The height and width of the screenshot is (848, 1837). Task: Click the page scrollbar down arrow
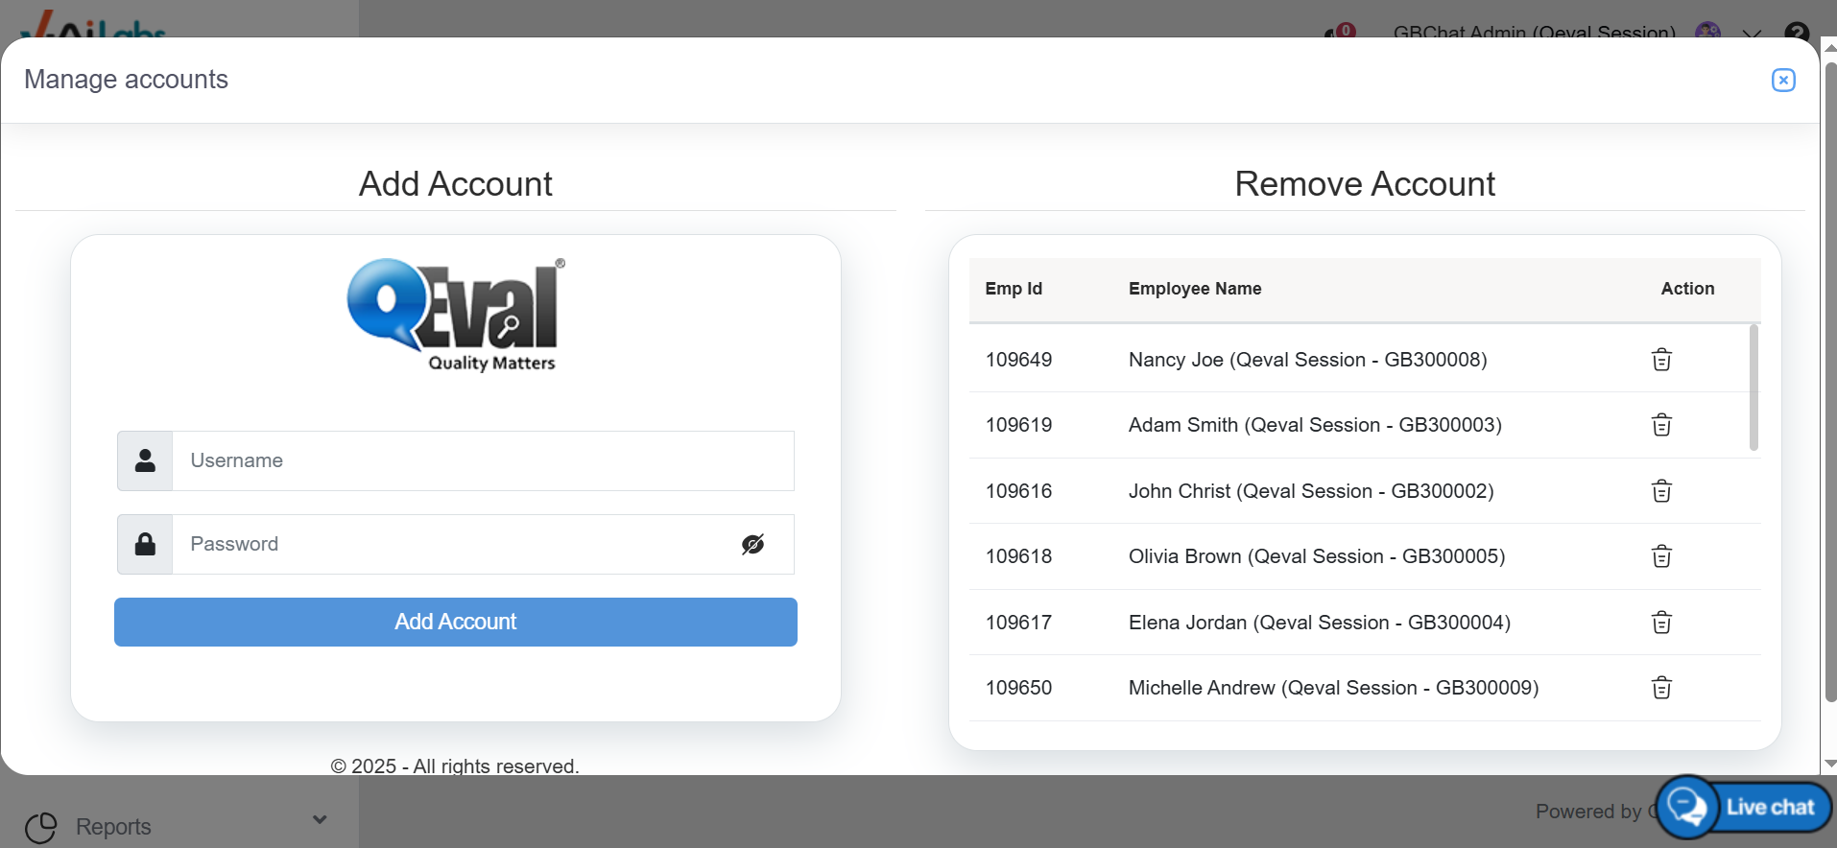[x=1829, y=764]
